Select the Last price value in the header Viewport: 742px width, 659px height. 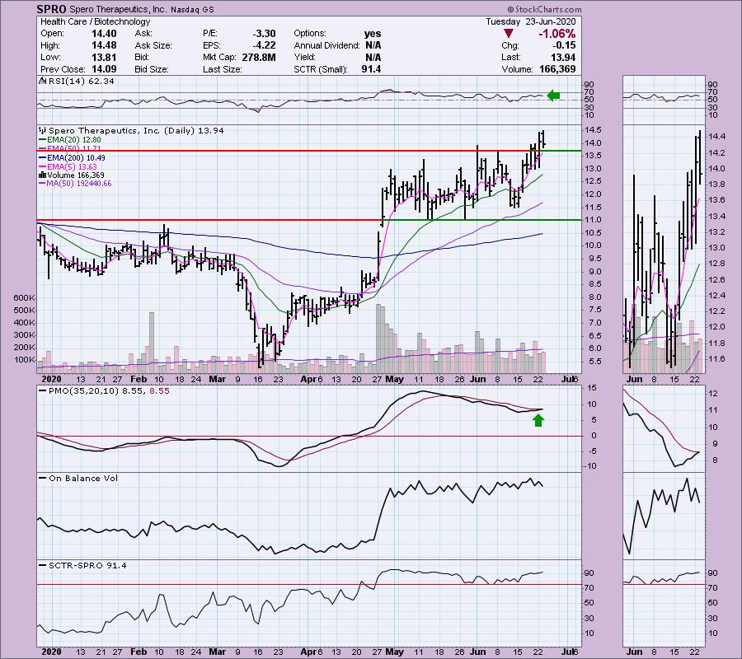(x=563, y=57)
